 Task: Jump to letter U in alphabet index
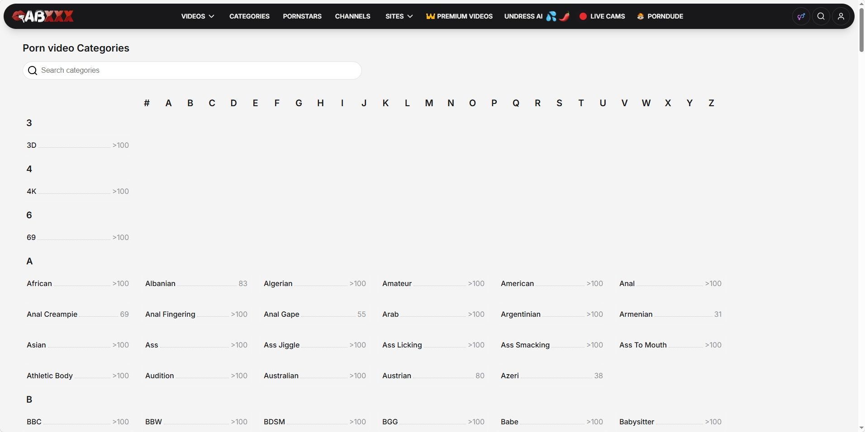(x=603, y=103)
